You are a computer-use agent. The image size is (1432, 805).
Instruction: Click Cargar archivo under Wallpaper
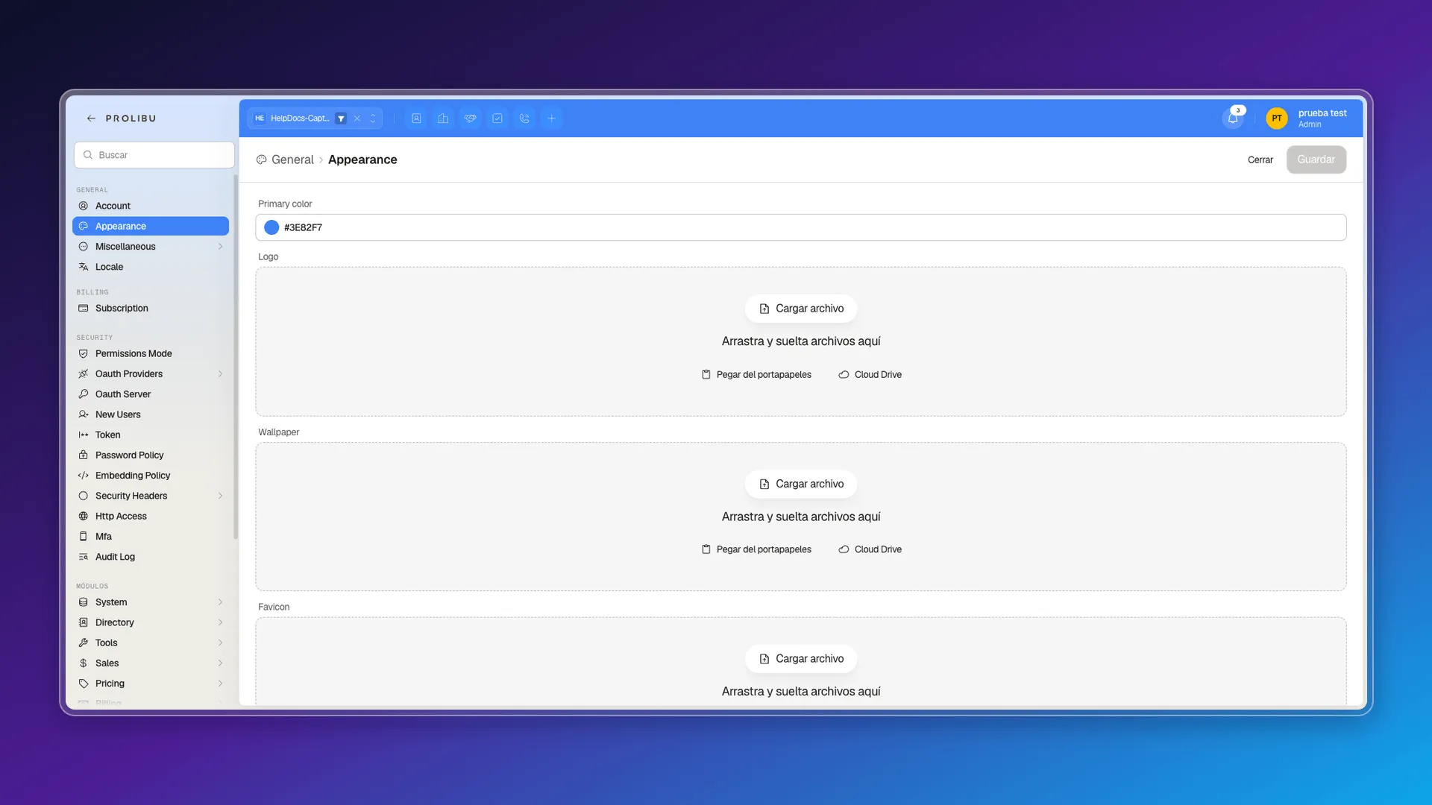[801, 484]
